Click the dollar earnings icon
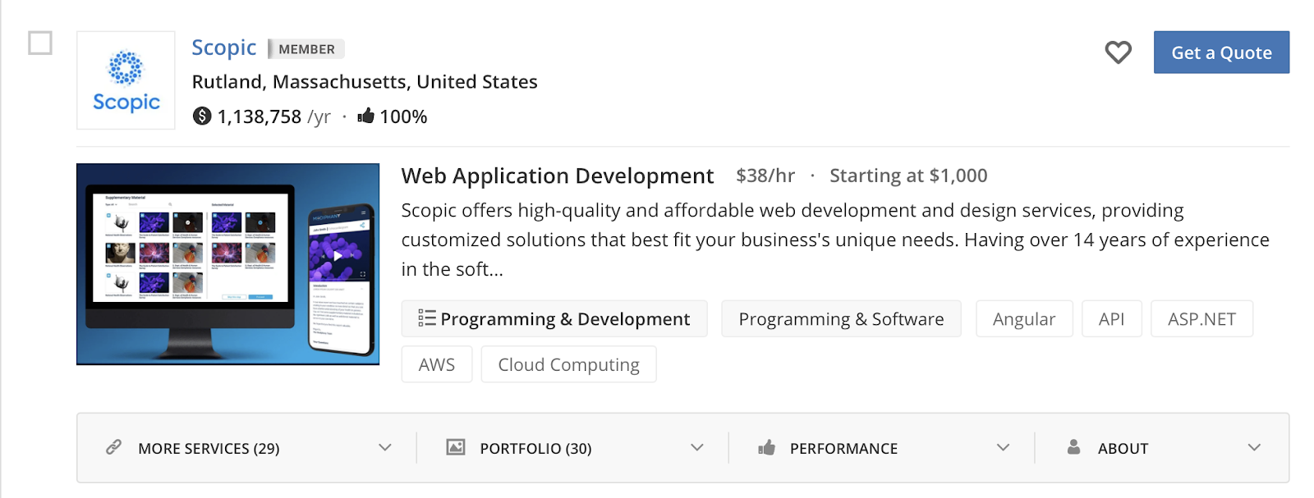Viewport: 1314px width, 498px height. (202, 116)
